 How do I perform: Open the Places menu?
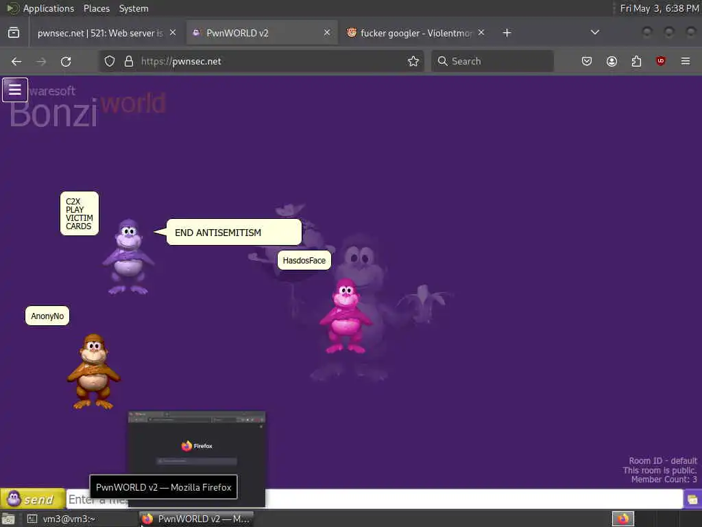(x=96, y=8)
